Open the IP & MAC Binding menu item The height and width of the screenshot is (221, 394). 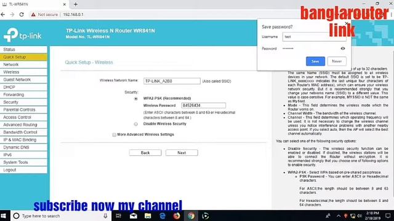point(23,139)
